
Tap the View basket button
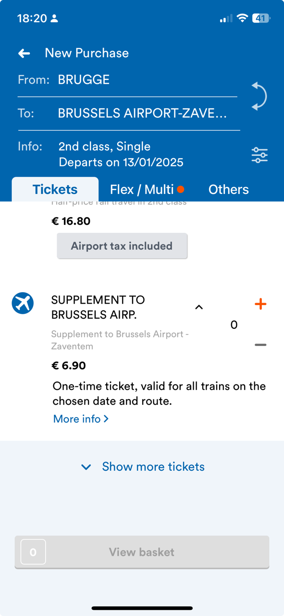142,552
